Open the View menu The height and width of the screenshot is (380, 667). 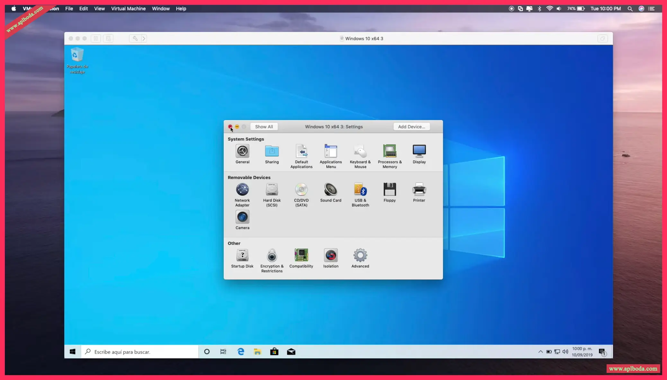[x=99, y=9]
